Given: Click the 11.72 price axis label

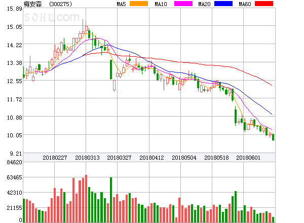Looking at the screenshot, I should (15, 99).
